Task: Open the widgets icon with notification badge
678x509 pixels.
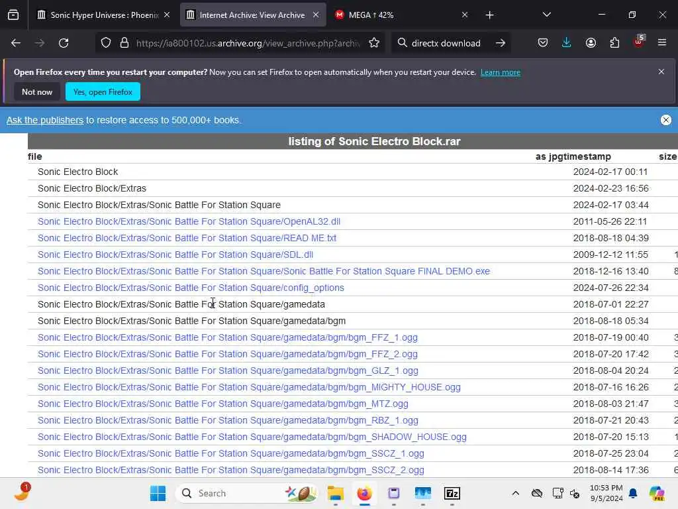Action: click(x=22, y=492)
